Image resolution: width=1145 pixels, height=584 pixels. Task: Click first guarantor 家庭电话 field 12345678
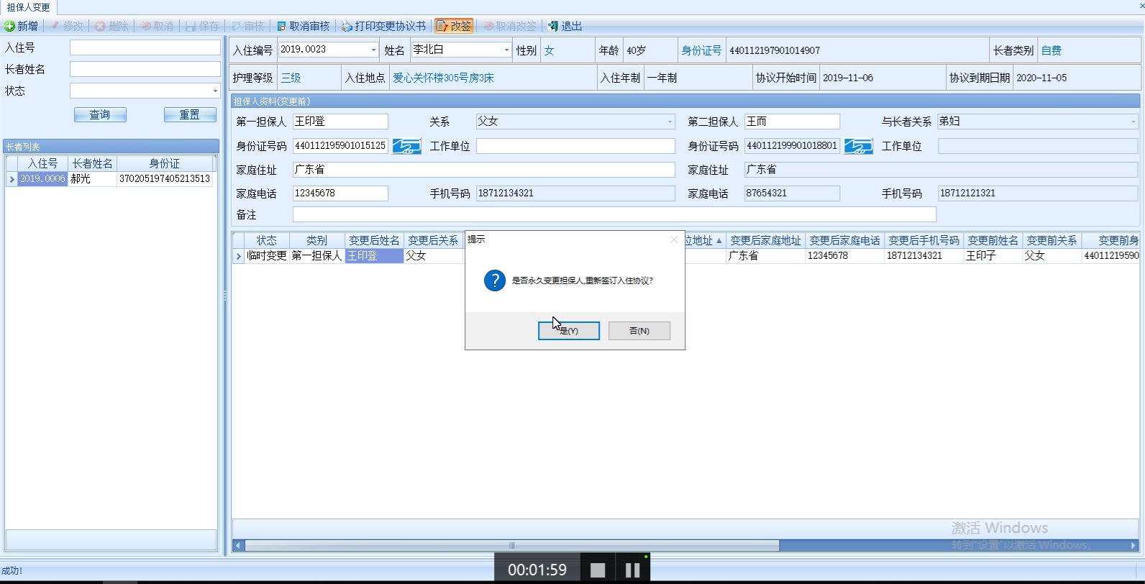point(340,193)
